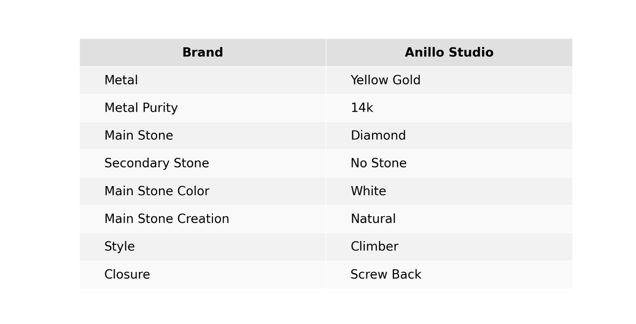Click the 14k purity value

click(x=362, y=108)
